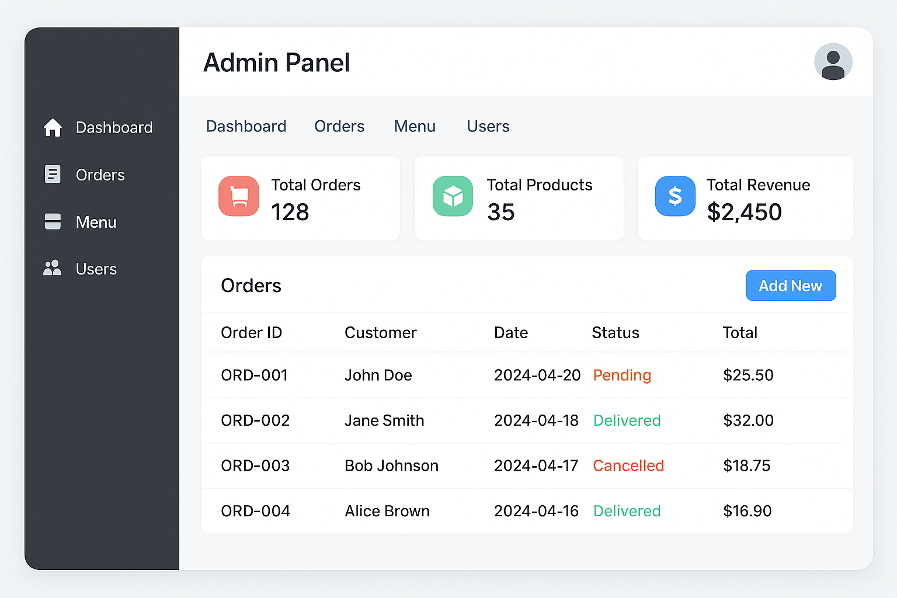The image size is (897, 598).
Task: Click the Pending status of John Doe's order
Action: click(x=622, y=375)
